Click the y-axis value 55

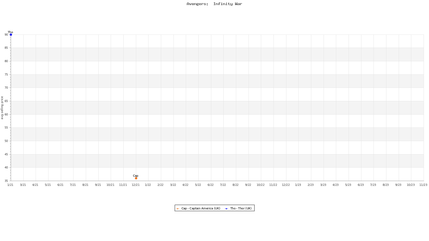[x=6, y=127]
